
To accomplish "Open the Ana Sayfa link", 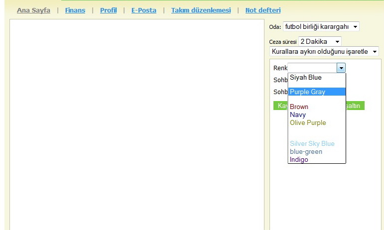I will tap(33, 10).
